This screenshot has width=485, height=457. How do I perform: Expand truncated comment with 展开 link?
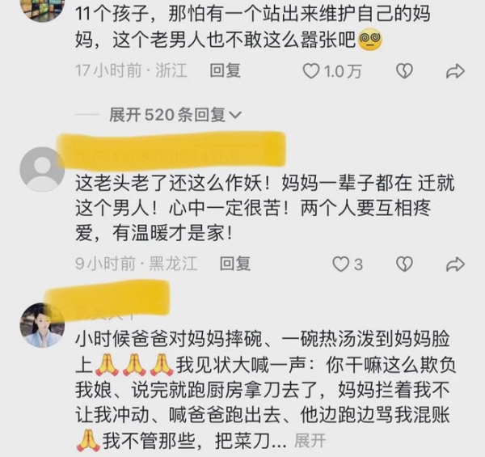(310, 440)
